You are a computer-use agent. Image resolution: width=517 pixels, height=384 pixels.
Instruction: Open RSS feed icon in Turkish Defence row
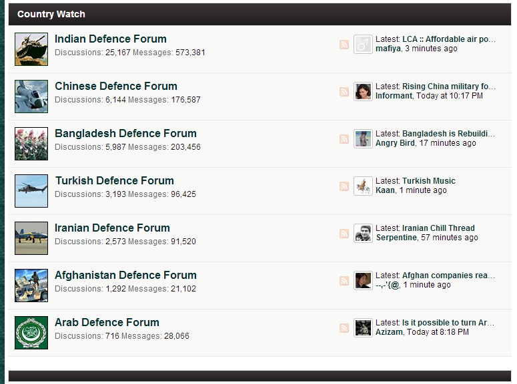coord(344,186)
